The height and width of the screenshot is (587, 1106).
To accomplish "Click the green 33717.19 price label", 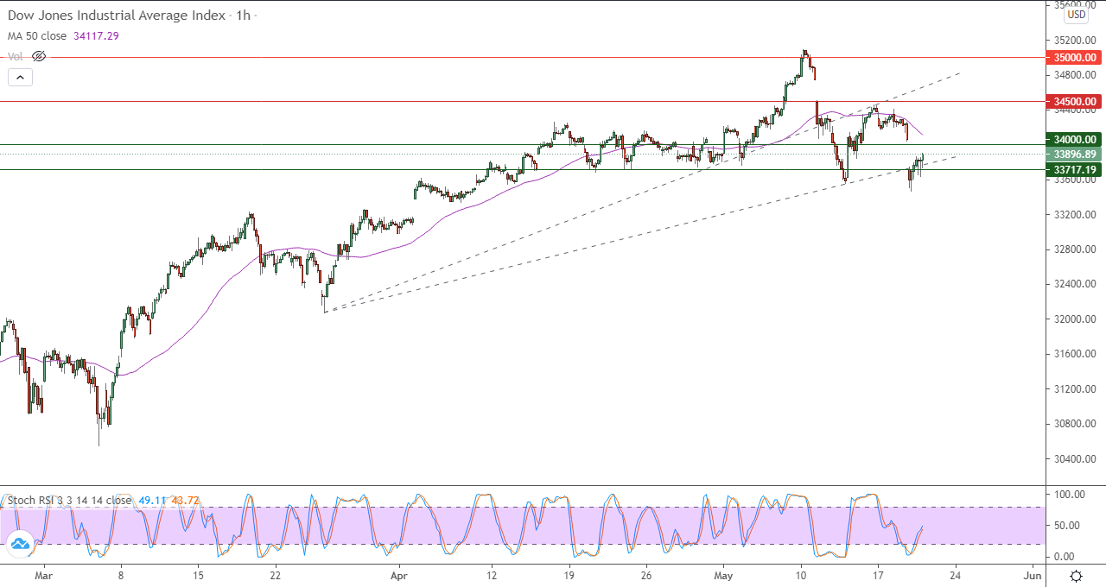I will tap(1073, 170).
